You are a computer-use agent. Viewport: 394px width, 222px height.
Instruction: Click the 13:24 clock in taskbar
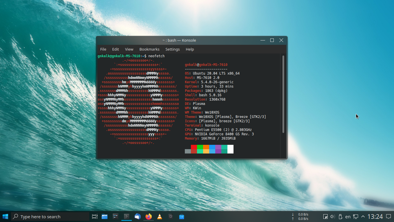[x=375, y=217]
